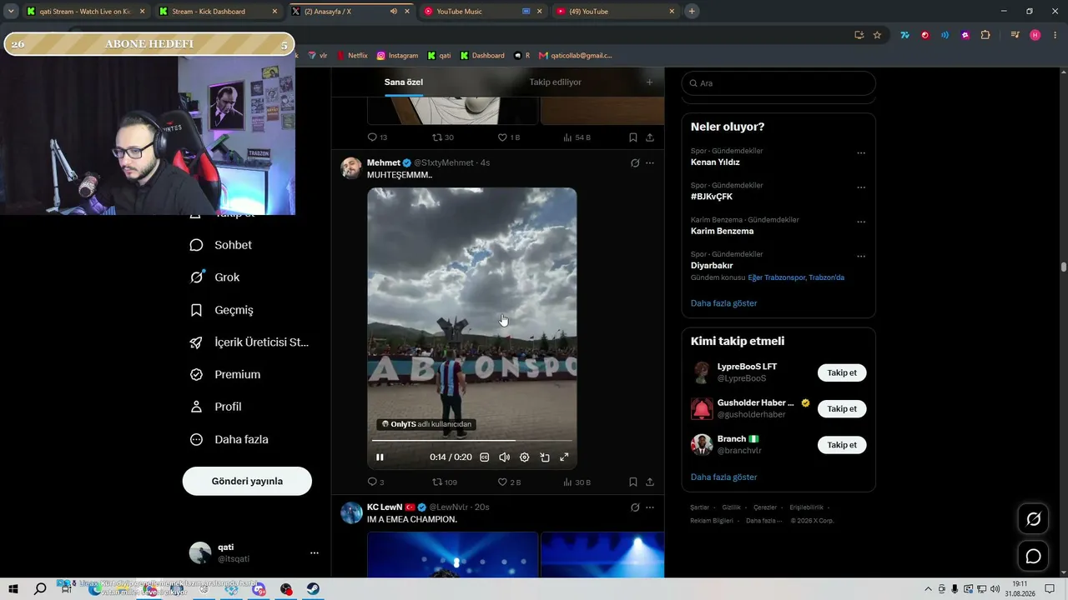Open Steam from the taskbar
Image resolution: width=1068 pixels, height=600 pixels.
click(312, 589)
